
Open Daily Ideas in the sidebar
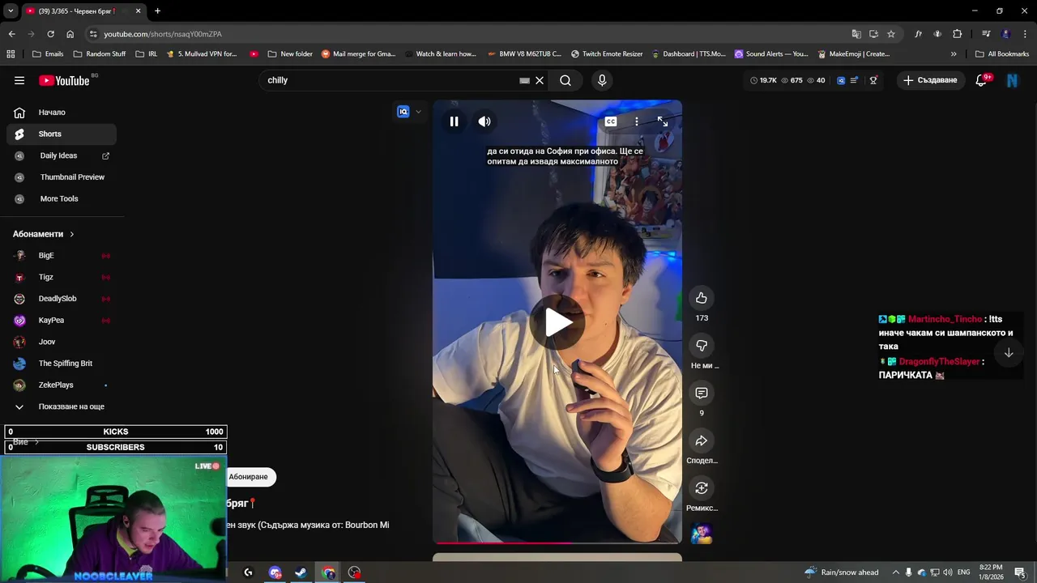[x=62, y=155]
